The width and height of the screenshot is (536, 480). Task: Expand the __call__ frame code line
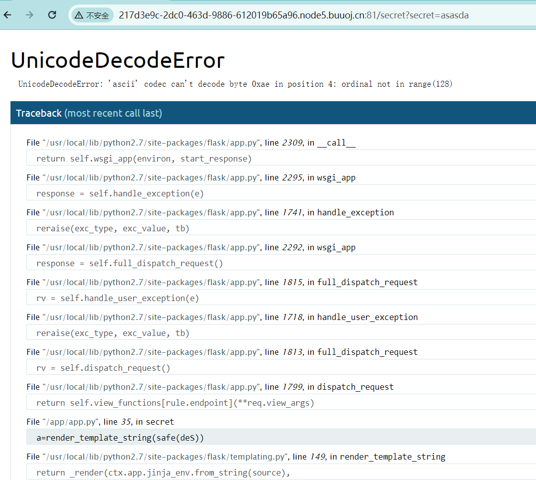point(144,159)
